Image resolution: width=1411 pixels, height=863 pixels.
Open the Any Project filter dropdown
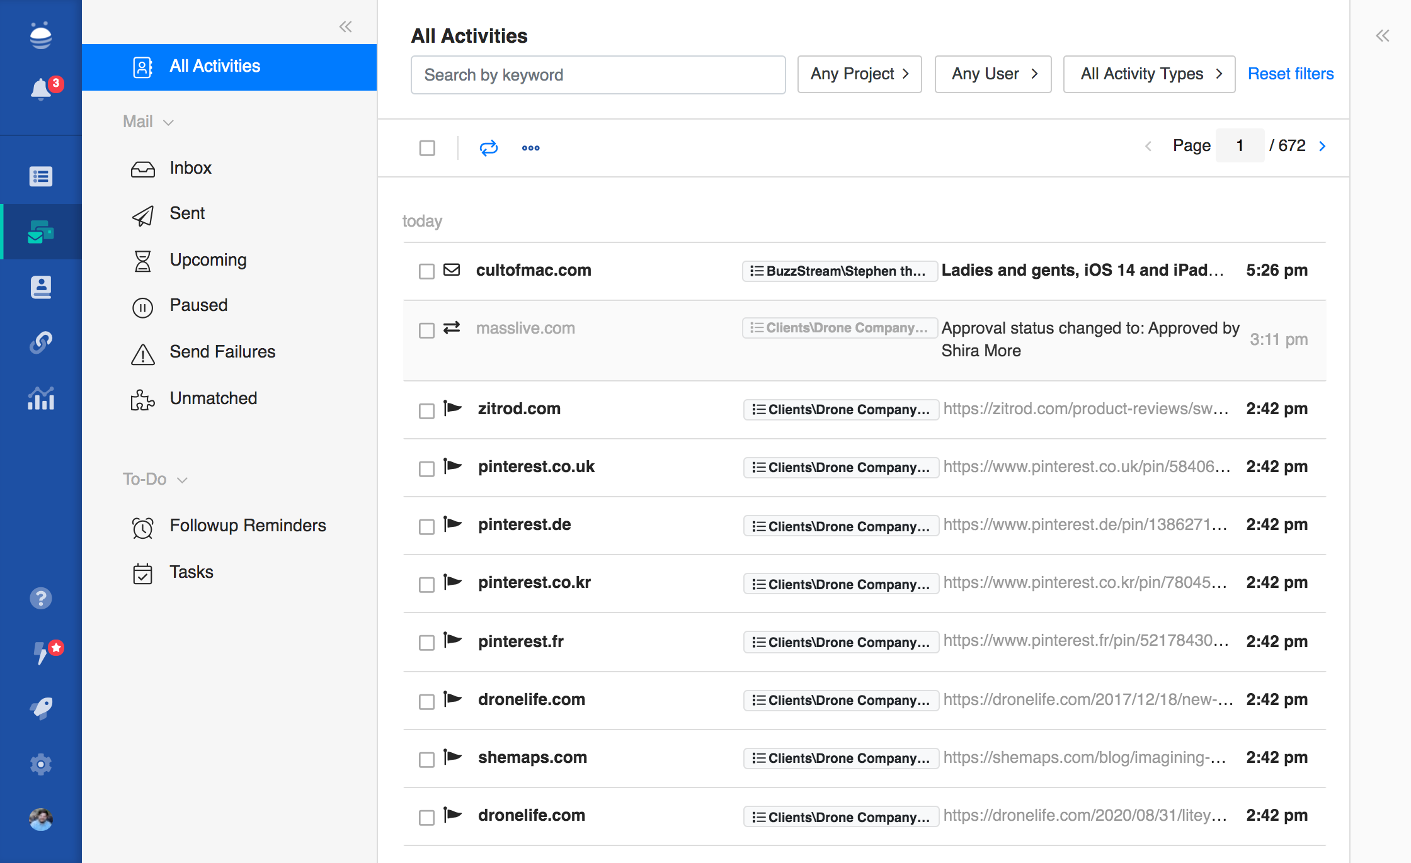[x=859, y=74]
